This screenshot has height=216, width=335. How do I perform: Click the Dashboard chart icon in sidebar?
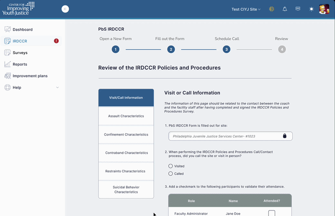(8, 29)
